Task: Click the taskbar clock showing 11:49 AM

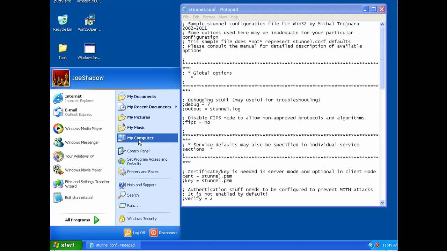Action: [390, 245]
